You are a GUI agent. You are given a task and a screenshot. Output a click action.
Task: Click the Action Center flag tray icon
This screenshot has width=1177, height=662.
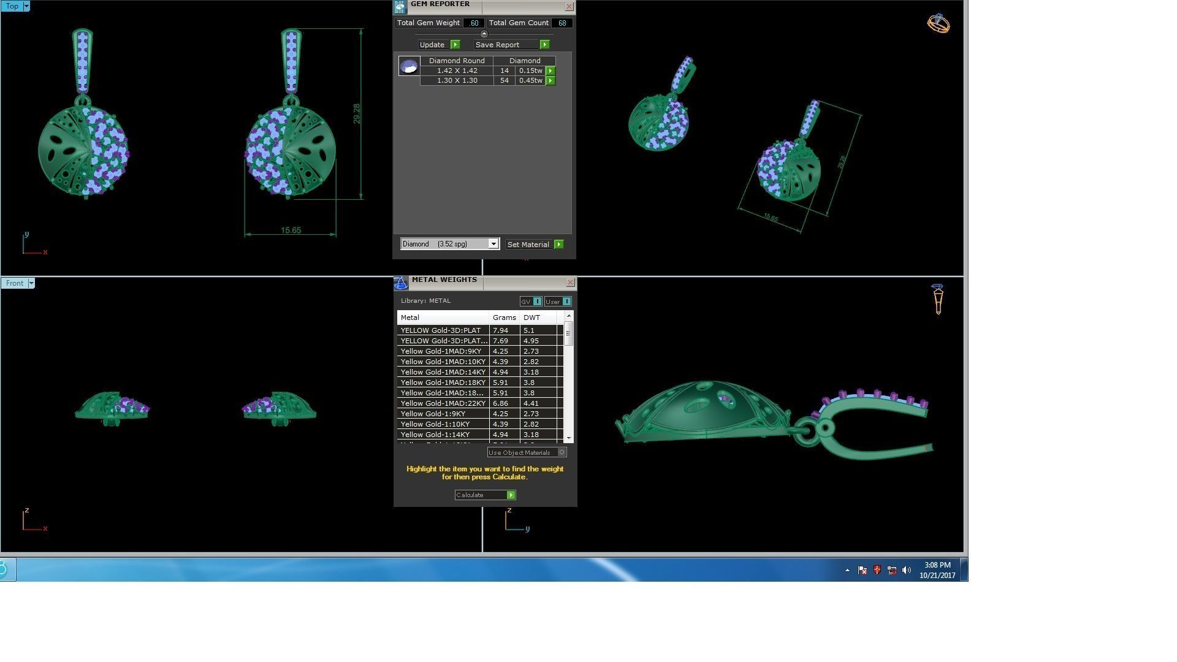[x=863, y=571]
